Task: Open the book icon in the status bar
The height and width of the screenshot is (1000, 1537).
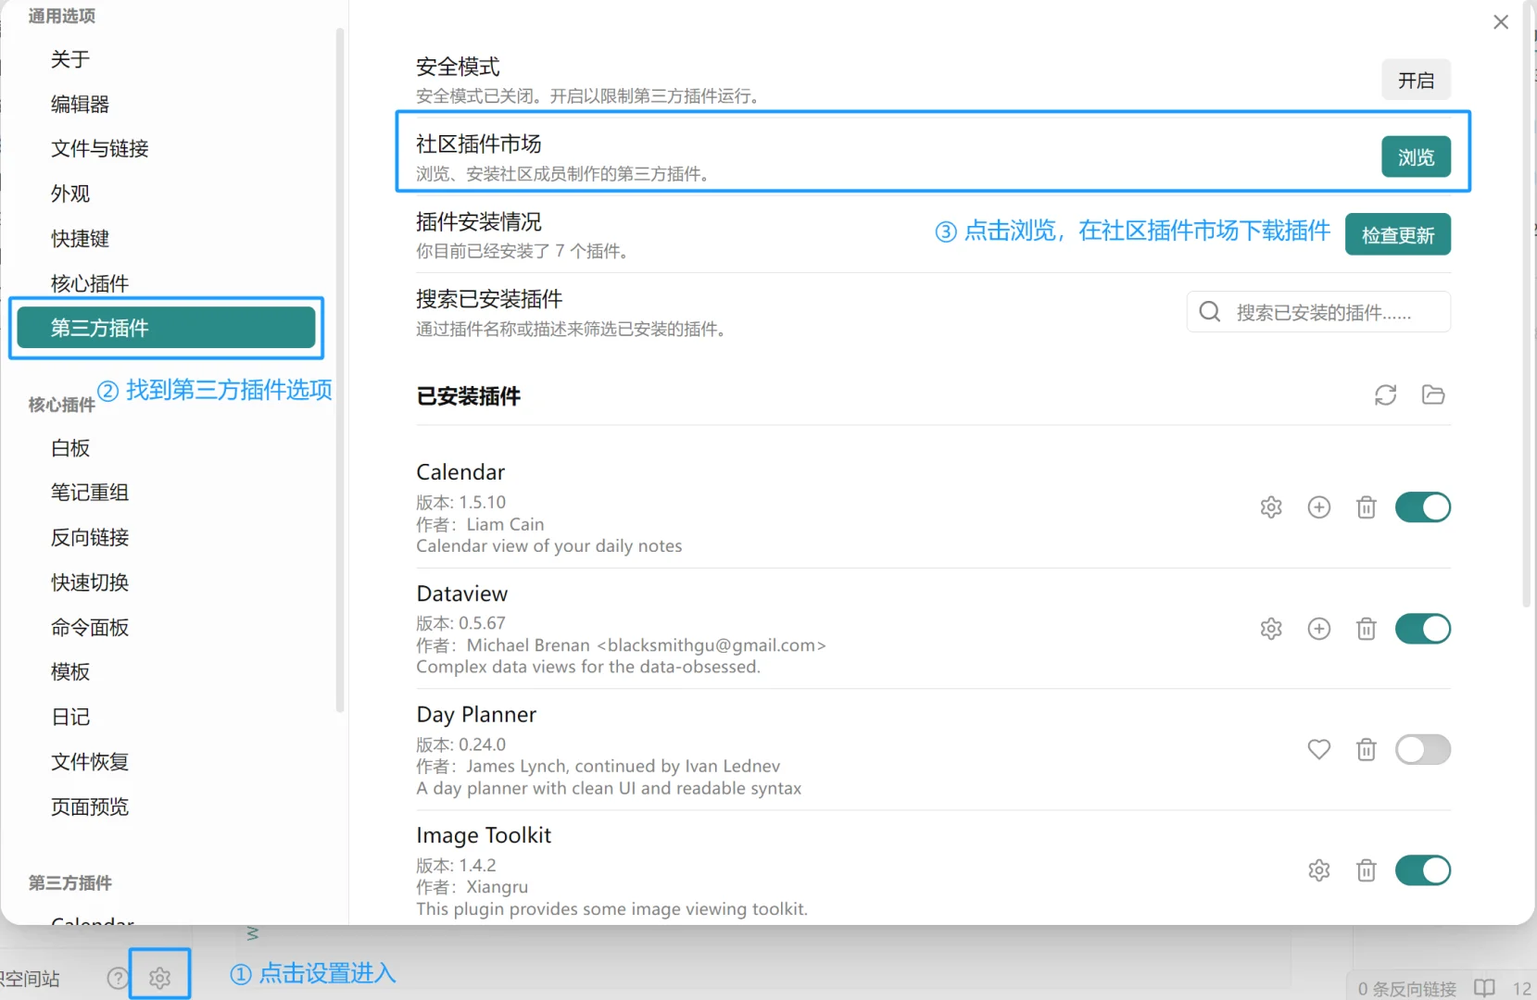Action: (1486, 987)
